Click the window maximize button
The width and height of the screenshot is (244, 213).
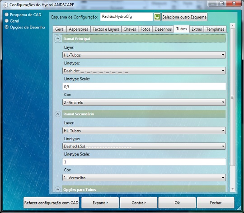pyautogui.click(x=221, y=3)
